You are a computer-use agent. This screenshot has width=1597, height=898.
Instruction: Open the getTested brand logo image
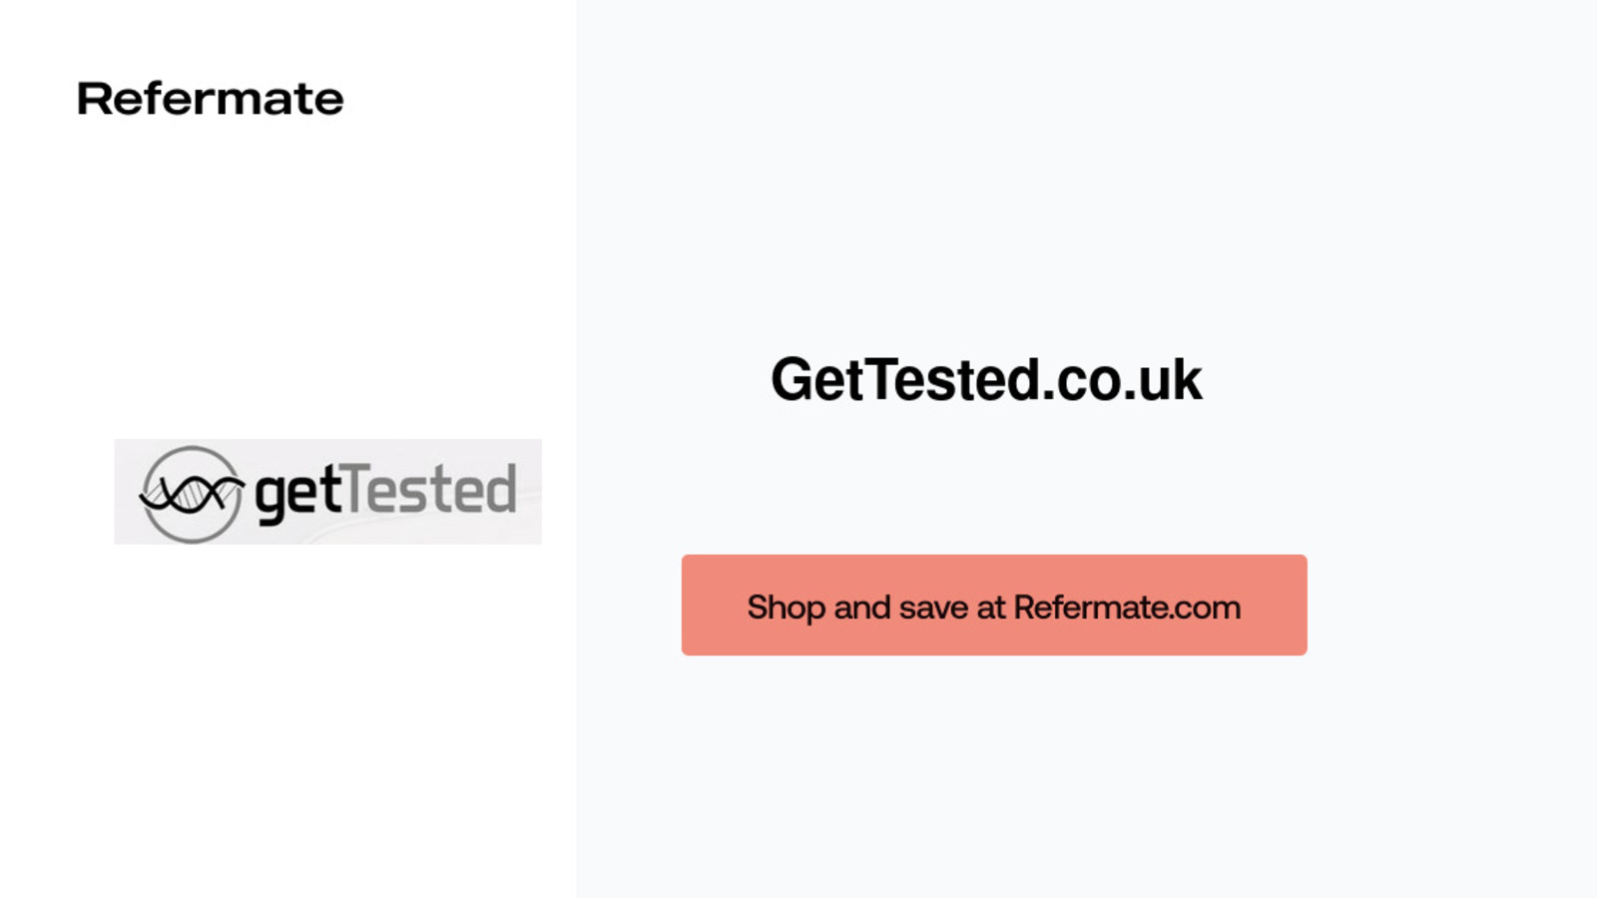click(327, 492)
